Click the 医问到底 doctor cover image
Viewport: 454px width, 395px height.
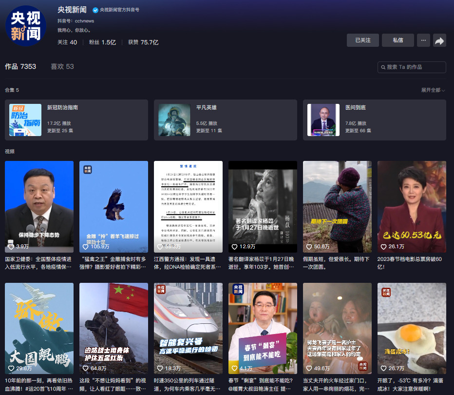323,120
